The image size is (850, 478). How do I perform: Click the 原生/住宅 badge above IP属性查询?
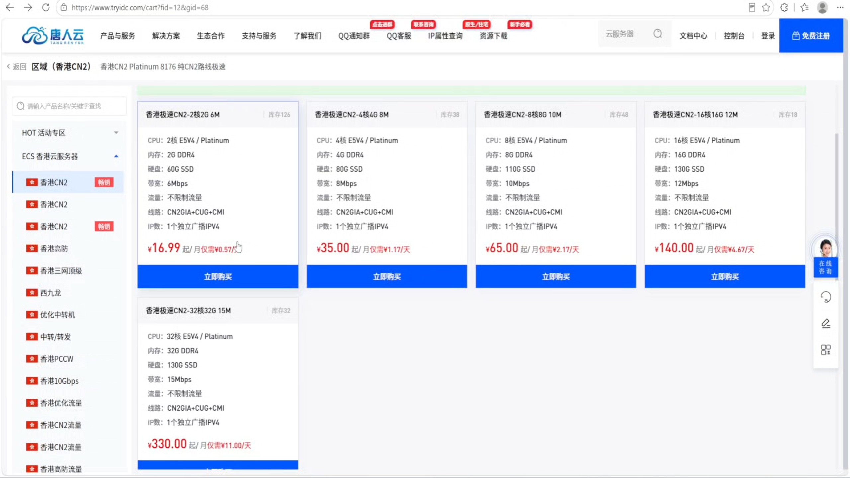(476, 24)
